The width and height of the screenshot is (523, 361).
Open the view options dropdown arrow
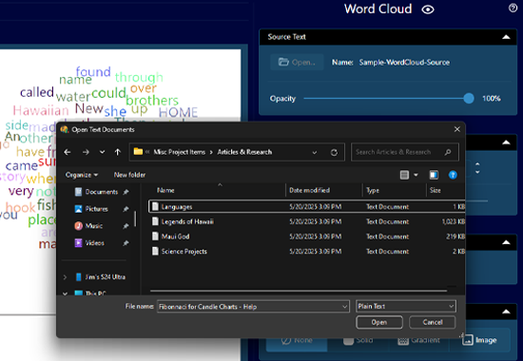point(416,175)
